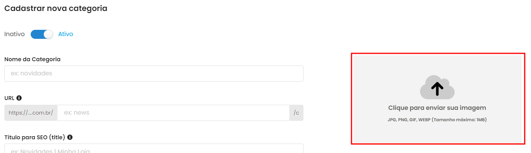The image size is (531, 153).
Task: Click the cloud upload icon
Action: tap(437, 87)
